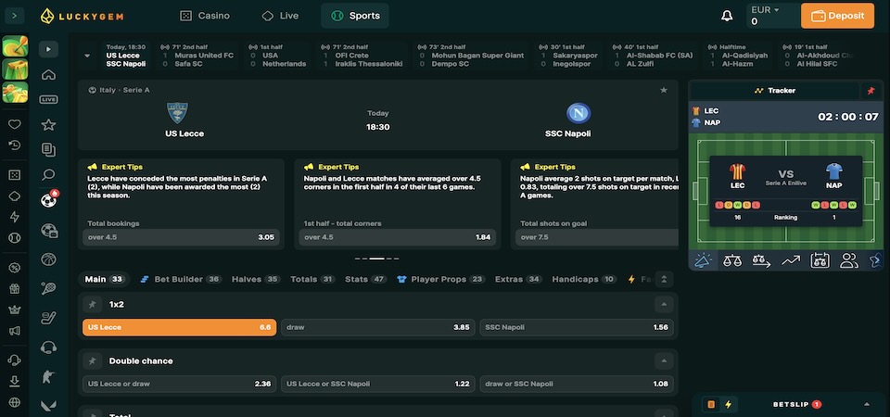Open the Player Props tab

tap(441, 279)
